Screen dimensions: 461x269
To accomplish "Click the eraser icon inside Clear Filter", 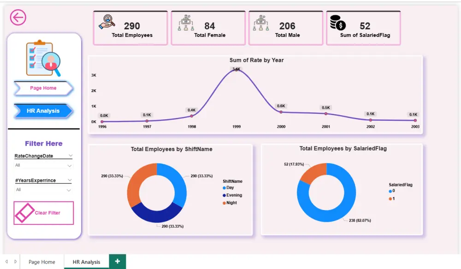I will pyautogui.click(x=24, y=213).
